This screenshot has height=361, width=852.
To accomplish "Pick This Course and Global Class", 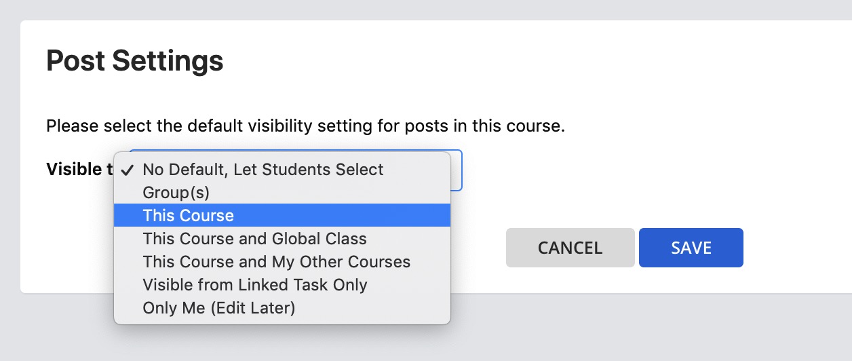I will tap(282, 239).
